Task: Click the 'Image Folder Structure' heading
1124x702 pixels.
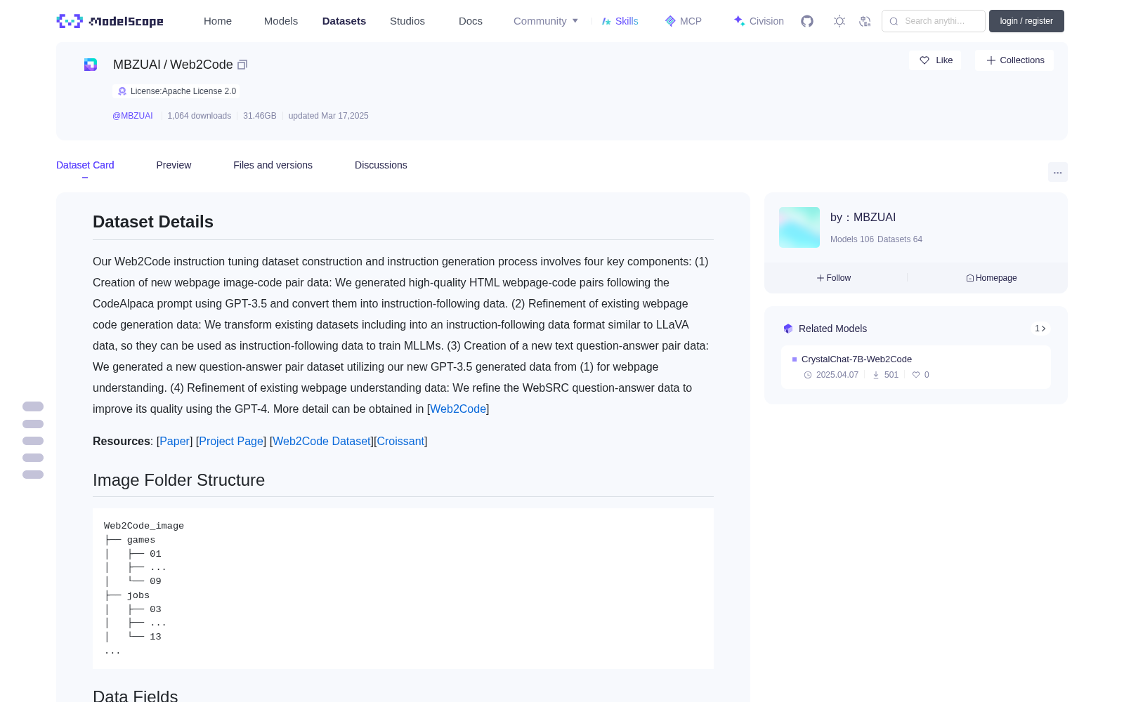Action: 178,480
